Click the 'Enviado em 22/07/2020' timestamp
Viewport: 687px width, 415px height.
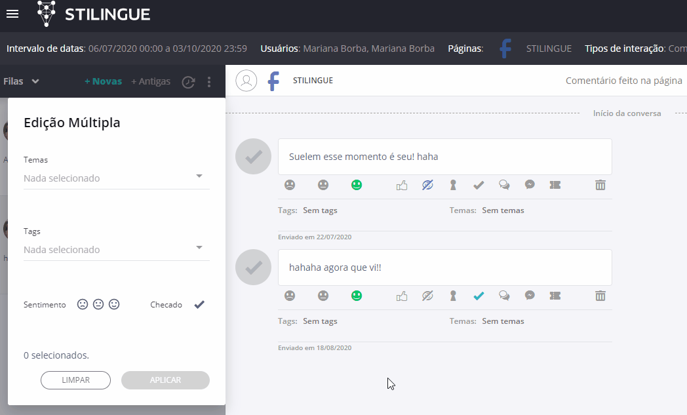click(315, 237)
